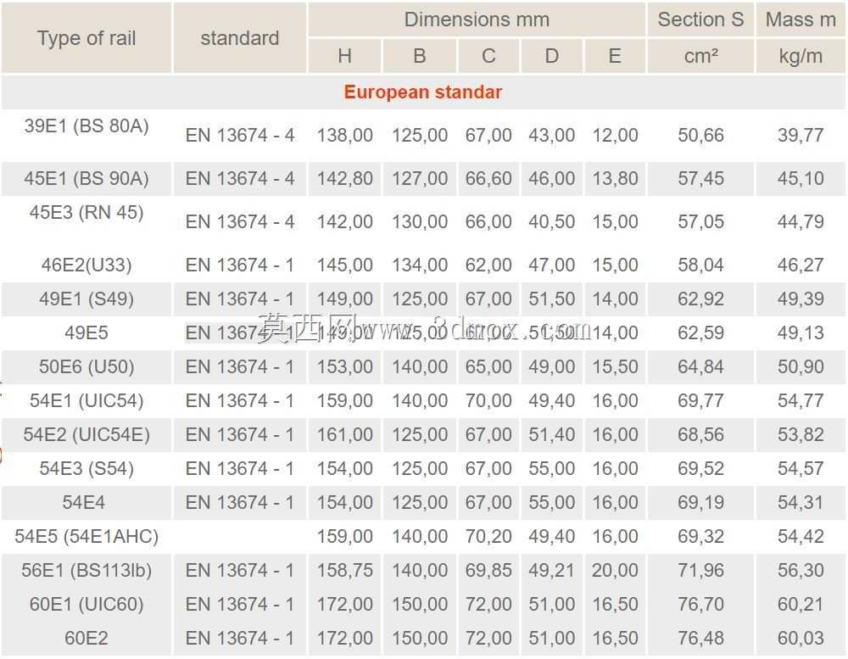848x659 pixels.
Task: Click section value '64,84'
Action: (701, 366)
